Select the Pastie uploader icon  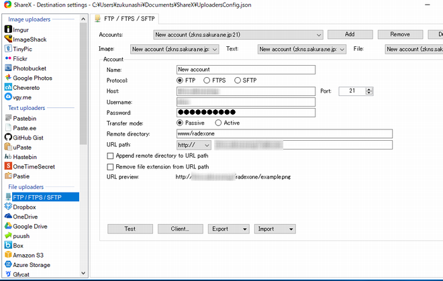(x=8, y=176)
